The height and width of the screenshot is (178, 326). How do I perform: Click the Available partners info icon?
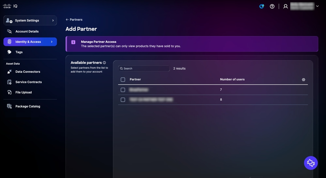point(104,63)
